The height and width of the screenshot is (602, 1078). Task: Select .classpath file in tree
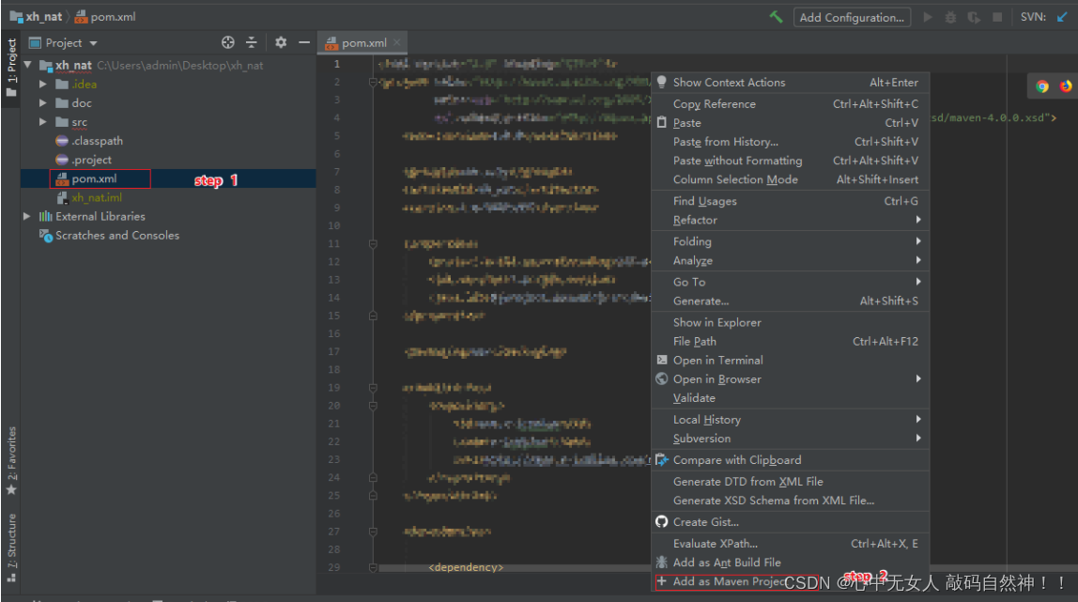tap(97, 141)
